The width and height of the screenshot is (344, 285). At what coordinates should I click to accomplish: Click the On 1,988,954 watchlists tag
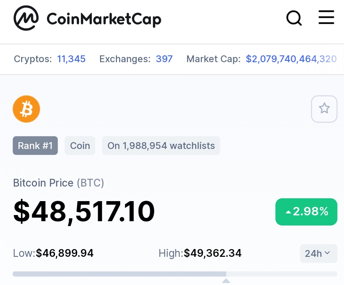[x=161, y=146]
